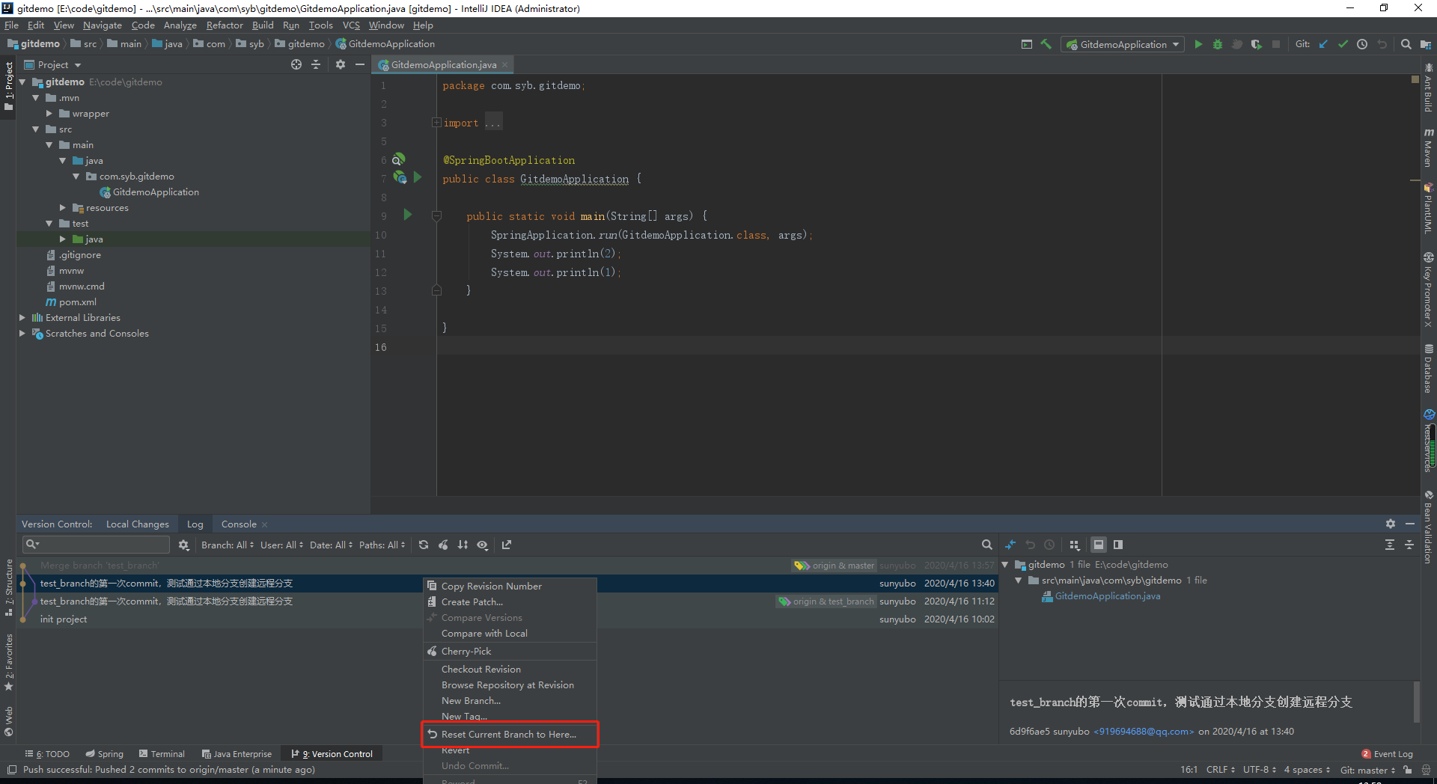
Task: Open the Refactor menu
Action: coord(225,25)
